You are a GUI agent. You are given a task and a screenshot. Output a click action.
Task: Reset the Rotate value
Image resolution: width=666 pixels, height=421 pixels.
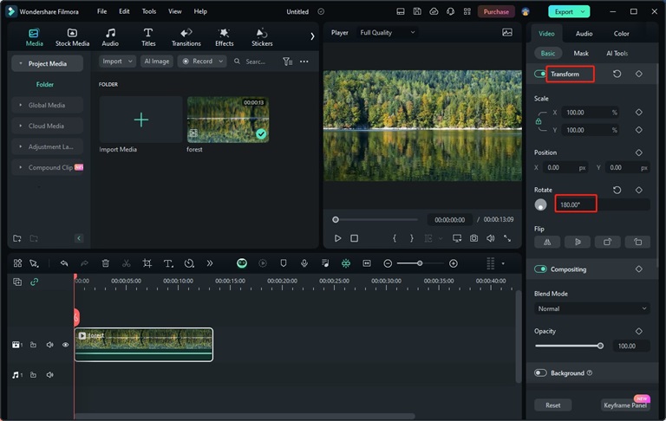point(617,190)
